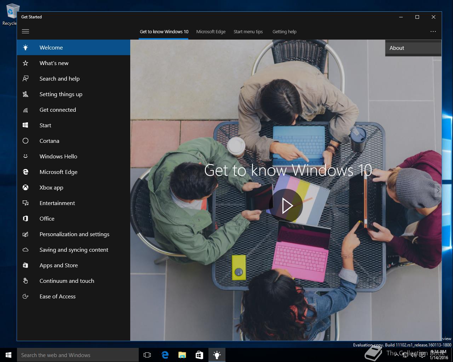Open the Saving and syncing content label

[74, 250]
